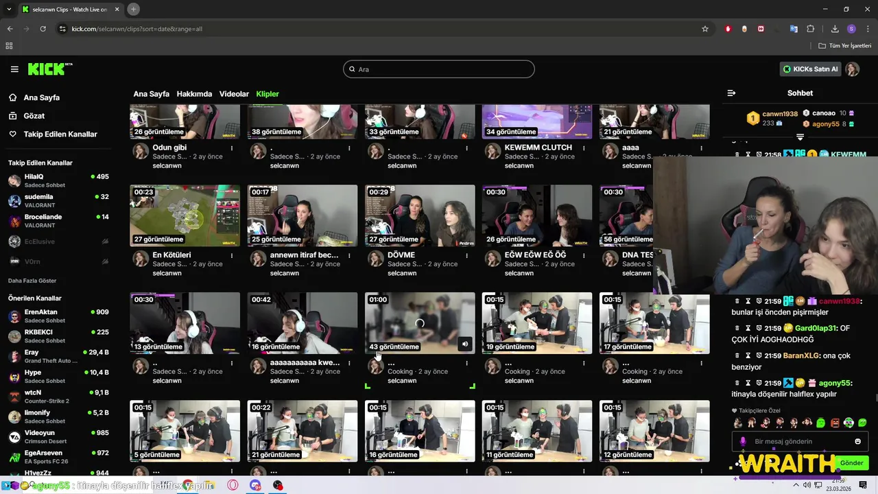Open Ana Sayfa in the sidebar
Screen dimensions: 878x494
click(x=42, y=97)
